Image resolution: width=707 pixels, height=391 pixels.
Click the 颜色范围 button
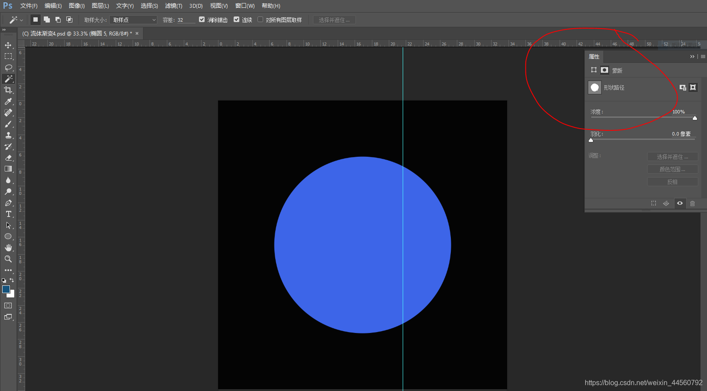(672, 169)
